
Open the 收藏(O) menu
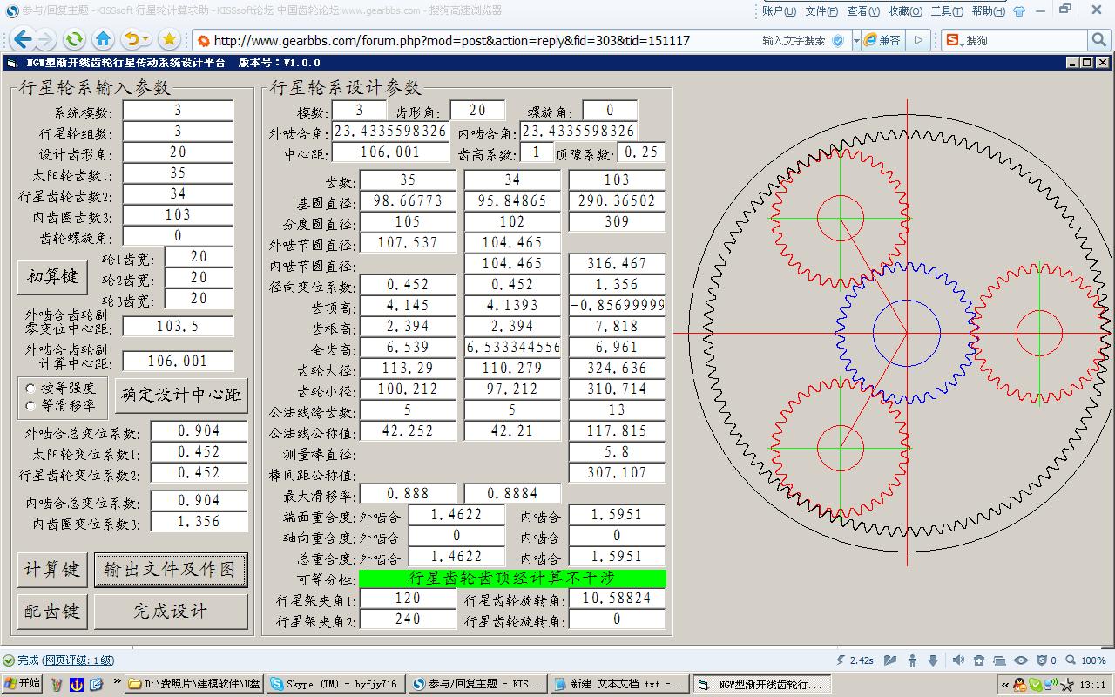(x=903, y=11)
